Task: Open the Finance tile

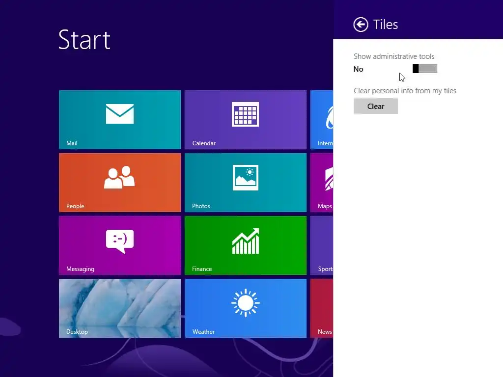Action: point(246,245)
